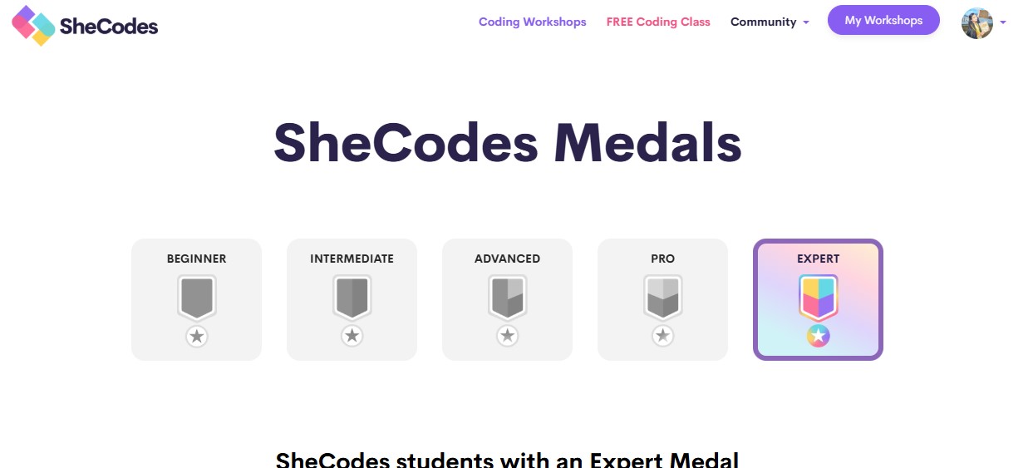Click the Expert rainbow shield icon
Viewport: 1033px width, 468px height.
(x=818, y=298)
